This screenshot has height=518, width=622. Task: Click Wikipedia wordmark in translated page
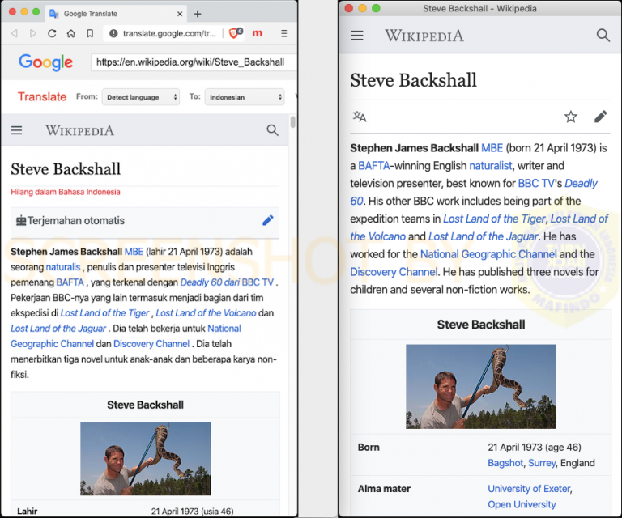[x=79, y=130]
